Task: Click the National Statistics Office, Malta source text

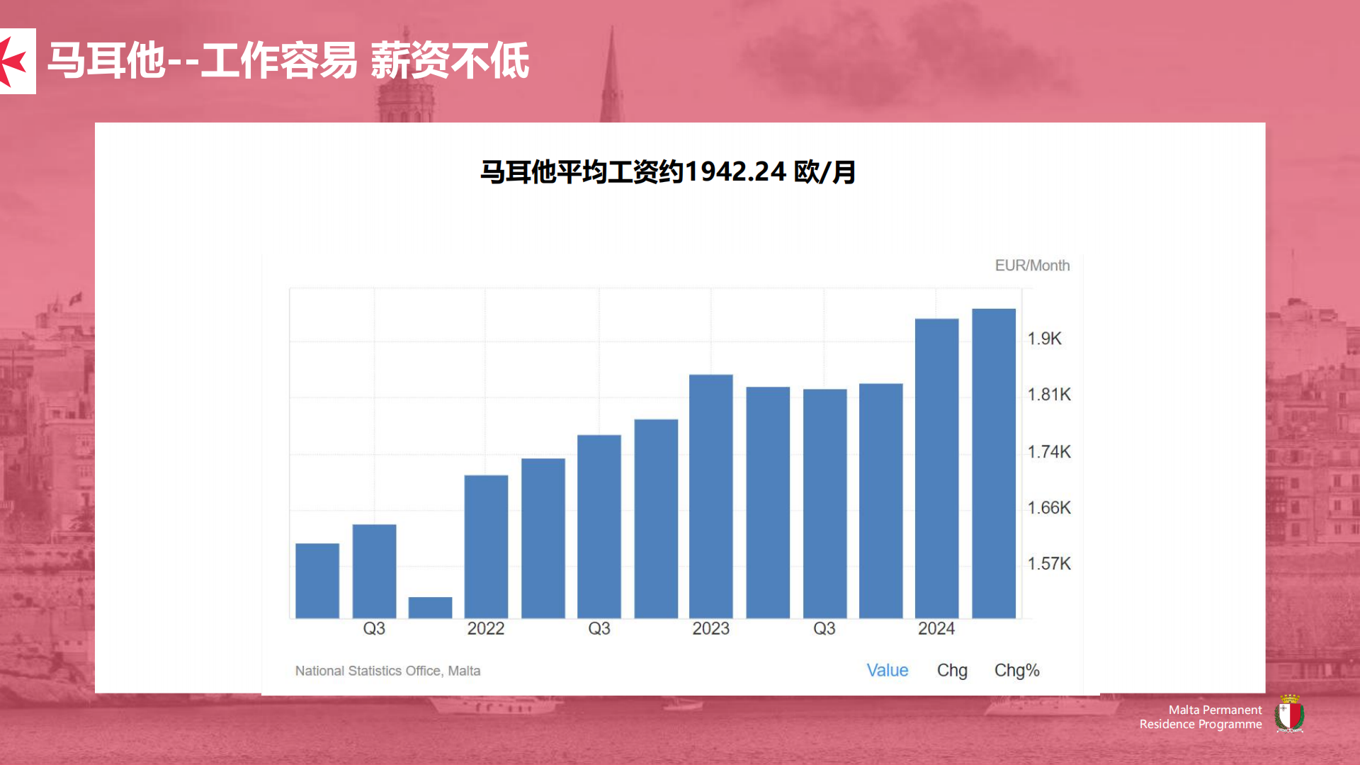Action: tap(387, 671)
